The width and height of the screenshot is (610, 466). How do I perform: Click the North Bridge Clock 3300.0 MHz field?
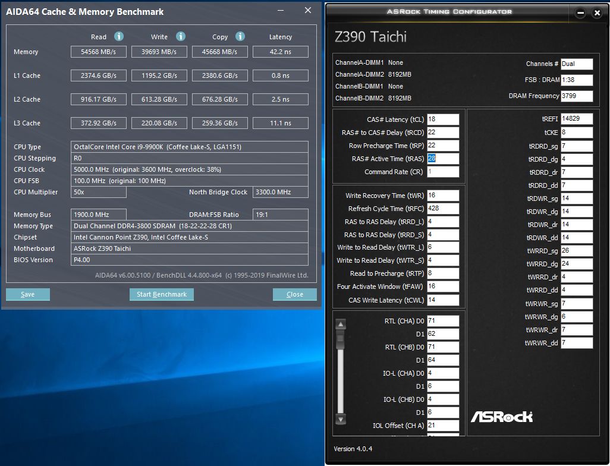coord(281,192)
